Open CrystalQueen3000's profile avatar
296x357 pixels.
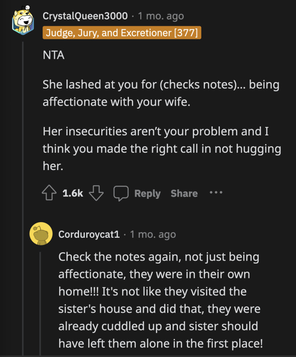[23, 21]
